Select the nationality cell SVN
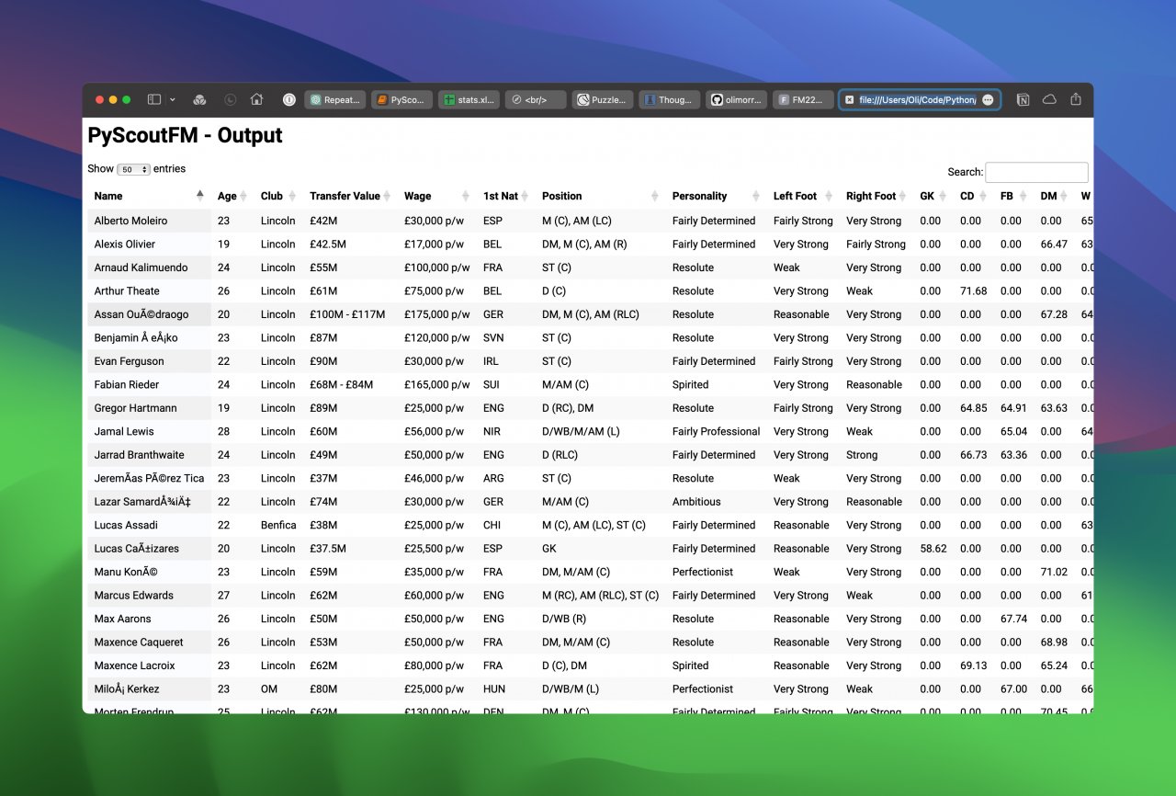The image size is (1176, 796). point(492,337)
